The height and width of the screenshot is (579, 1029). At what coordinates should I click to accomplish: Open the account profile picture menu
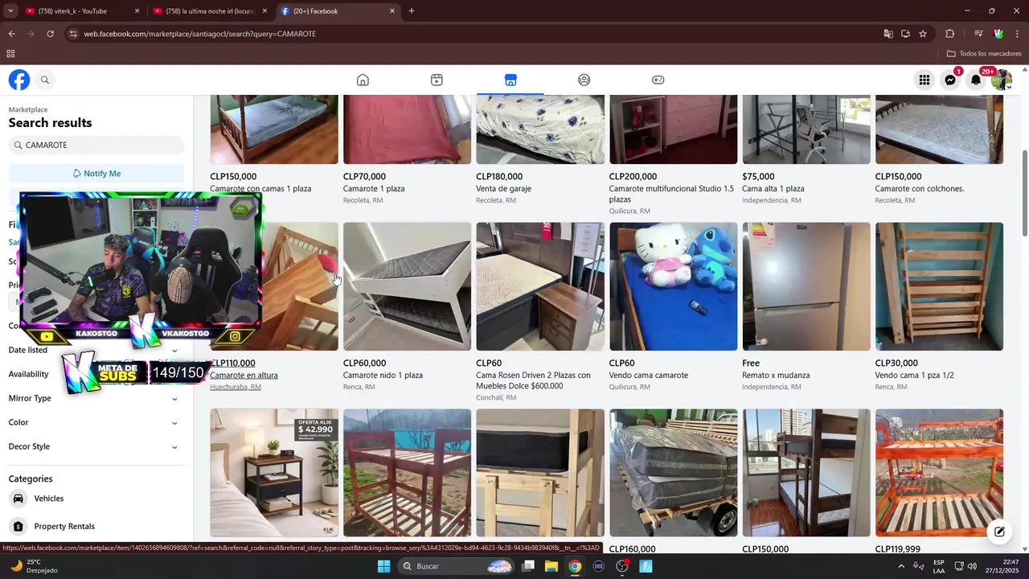1002,80
